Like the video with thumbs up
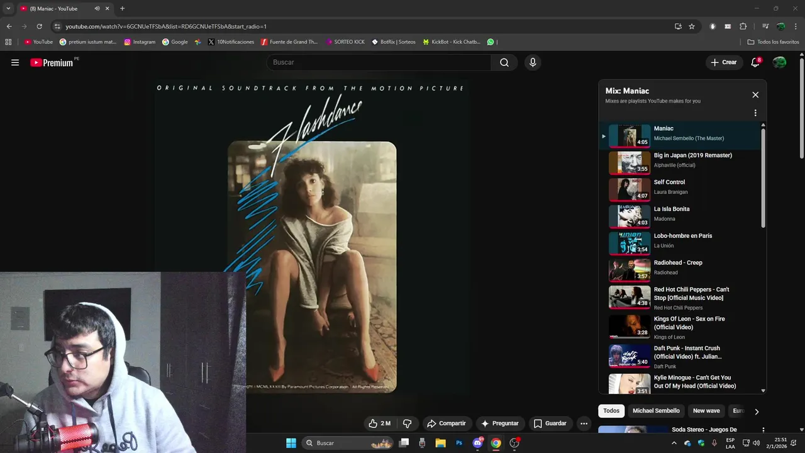Viewport: 805px width, 453px height. tap(379, 423)
